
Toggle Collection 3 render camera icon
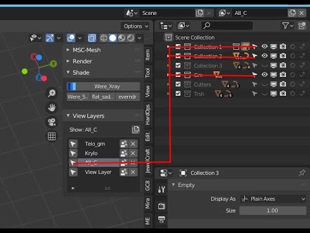coord(283,65)
